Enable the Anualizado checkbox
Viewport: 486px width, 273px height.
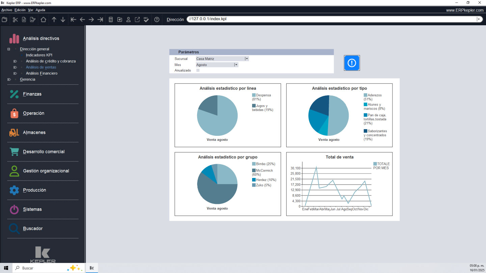(x=197, y=70)
